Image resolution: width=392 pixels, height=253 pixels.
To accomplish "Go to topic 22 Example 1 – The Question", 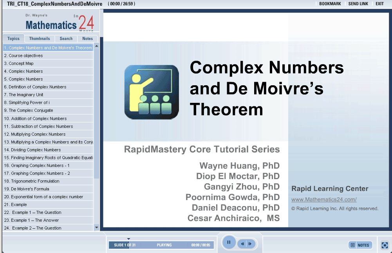I will click(48, 212).
